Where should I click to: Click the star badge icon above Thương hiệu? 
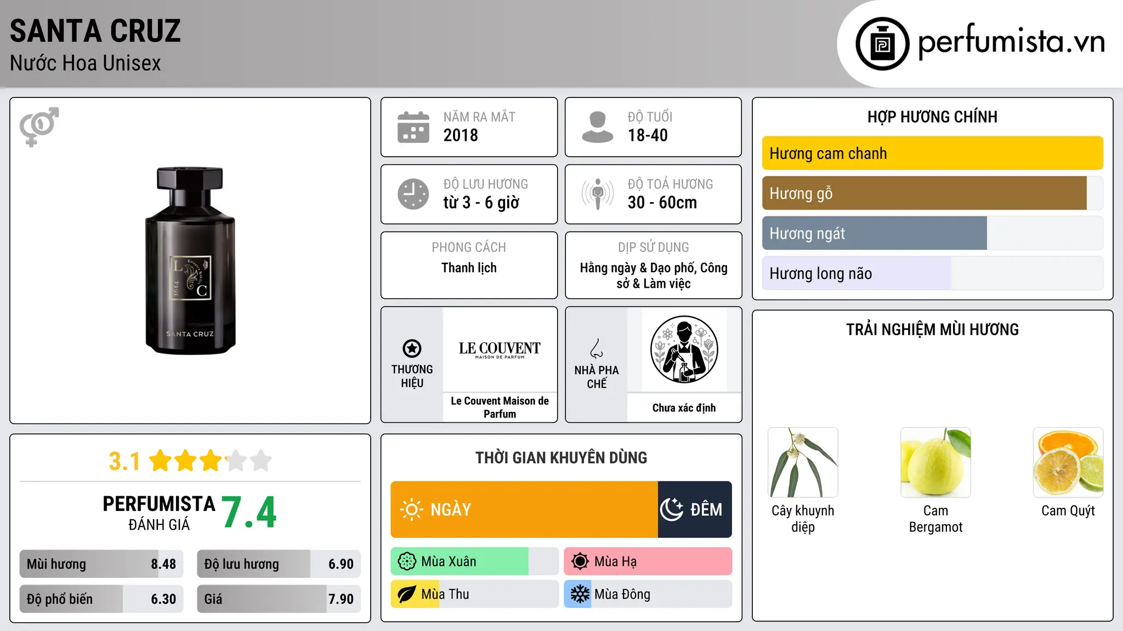coord(412,348)
